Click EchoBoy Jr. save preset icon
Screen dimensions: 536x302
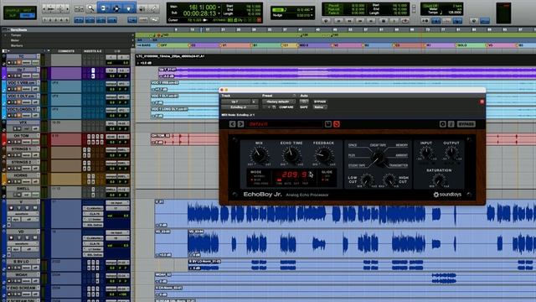click(x=328, y=124)
